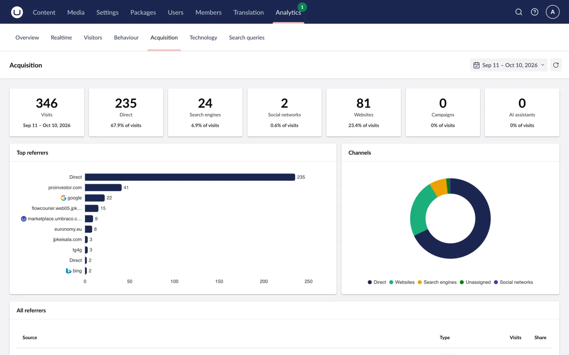Open the Translation section
Image resolution: width=569 pixels, height=355 pixels.
(249, 12)
